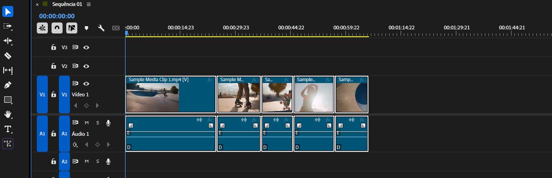The width and height of the screenshot is (552, 178).
Task: Mute the Áudio 1 track with M
Action: [x=86, y=122]
